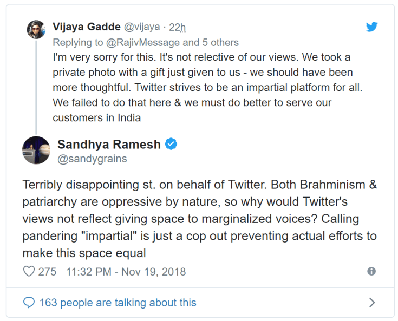Click the blue verified badge icon
Image resolution: width=398 pixels, height=321 pixels.
tap(171, 145)
